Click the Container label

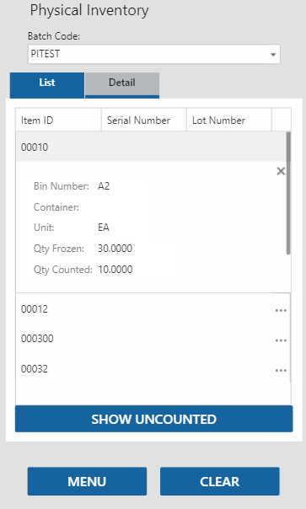point(56,207)
